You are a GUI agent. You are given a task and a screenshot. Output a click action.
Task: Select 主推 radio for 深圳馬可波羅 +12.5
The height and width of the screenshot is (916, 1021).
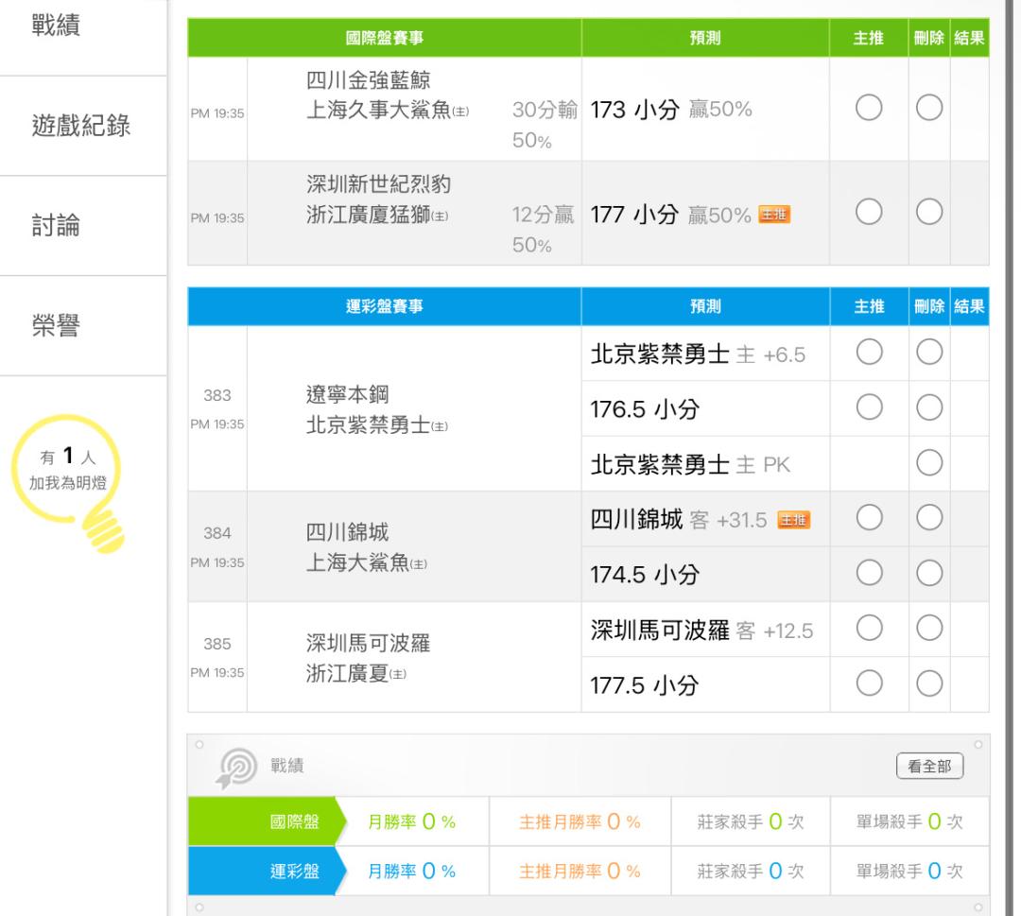(869, 630)
